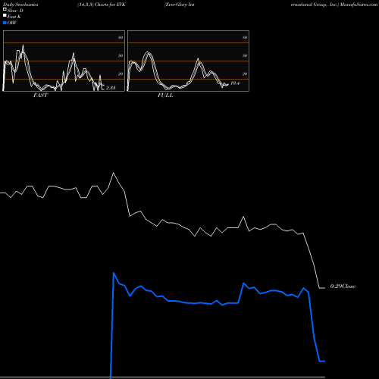Click the 80 level label in FAST chart
This screenshot has width=379, height=379.
coord(121,37)
